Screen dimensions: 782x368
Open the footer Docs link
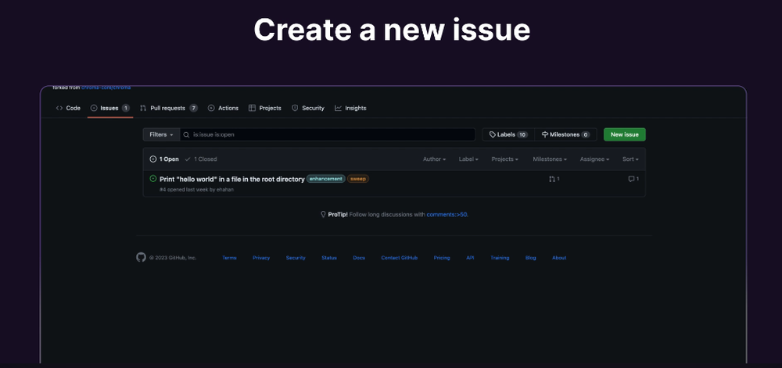pos(359,258)
